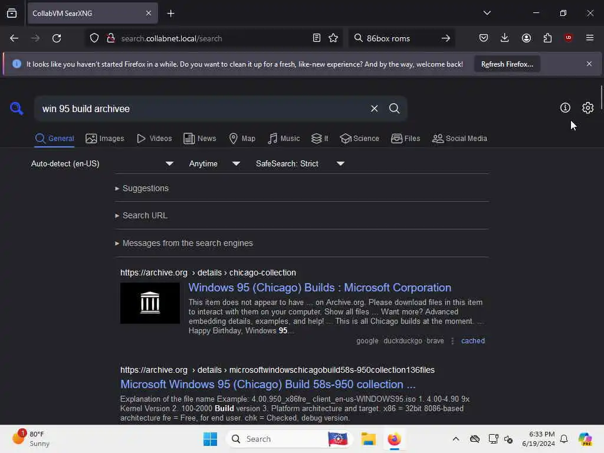Open File Explorer from the taskbar

(x=368, y=439)
